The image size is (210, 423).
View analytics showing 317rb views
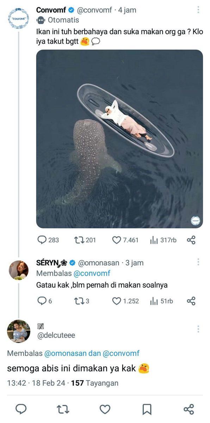click(163, 240)
